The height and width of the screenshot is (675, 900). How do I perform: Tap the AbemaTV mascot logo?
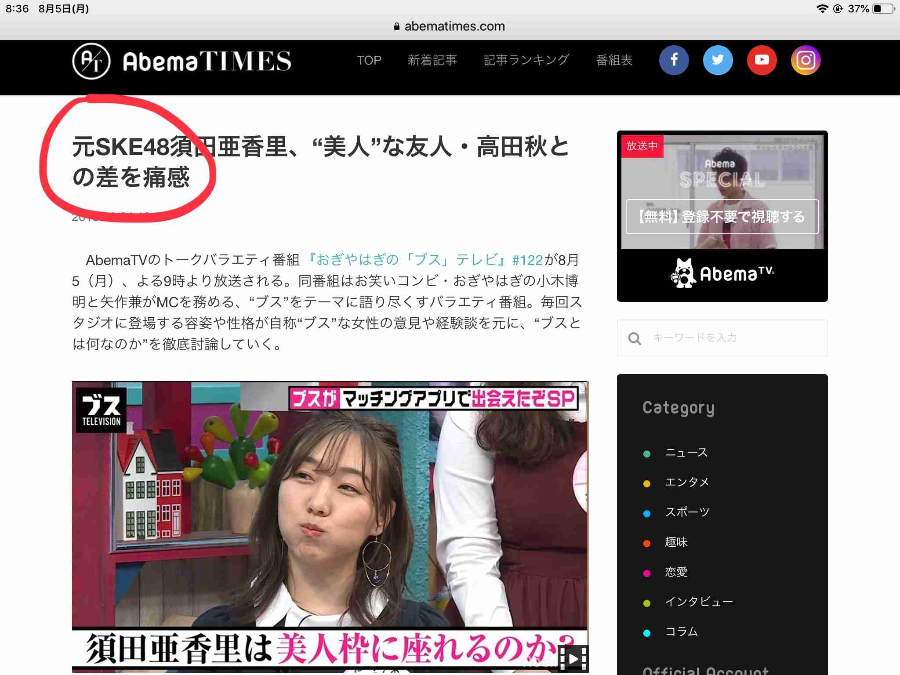pos(683,273)
